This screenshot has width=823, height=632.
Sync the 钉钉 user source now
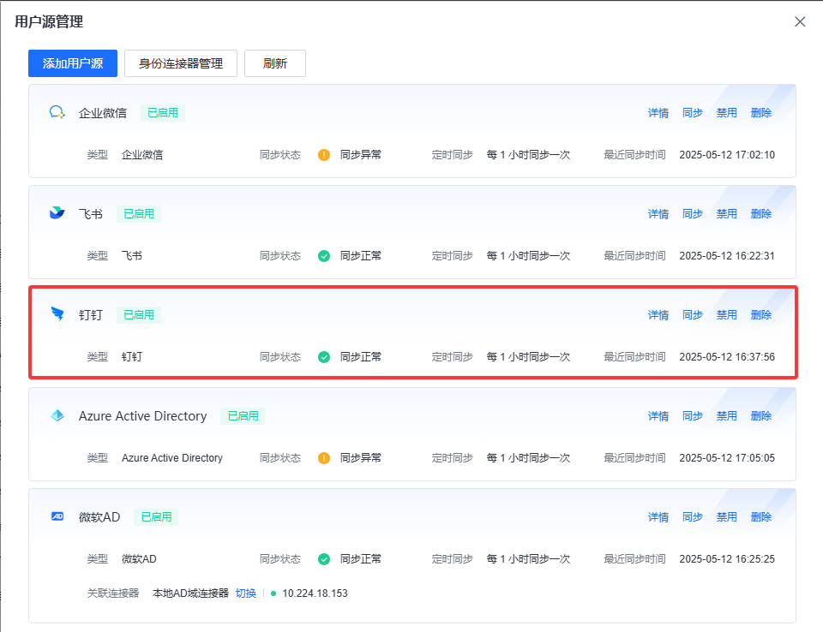692,315
